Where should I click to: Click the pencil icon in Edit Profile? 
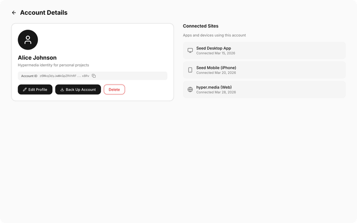25,90
